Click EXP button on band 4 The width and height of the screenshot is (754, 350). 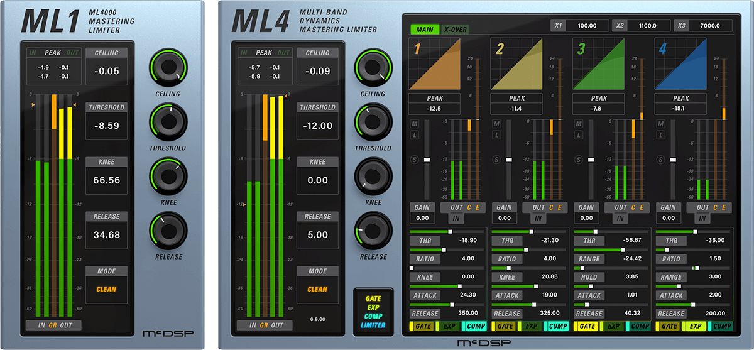point(695,326)
